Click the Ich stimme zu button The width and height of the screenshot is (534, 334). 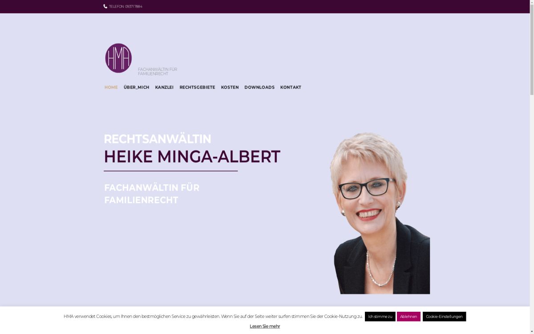click(380, 317)
